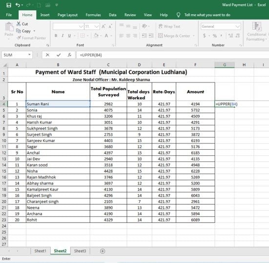Switch to the Insert tab
The height and width of the screenshot is (263, 269).
[45, 15]
